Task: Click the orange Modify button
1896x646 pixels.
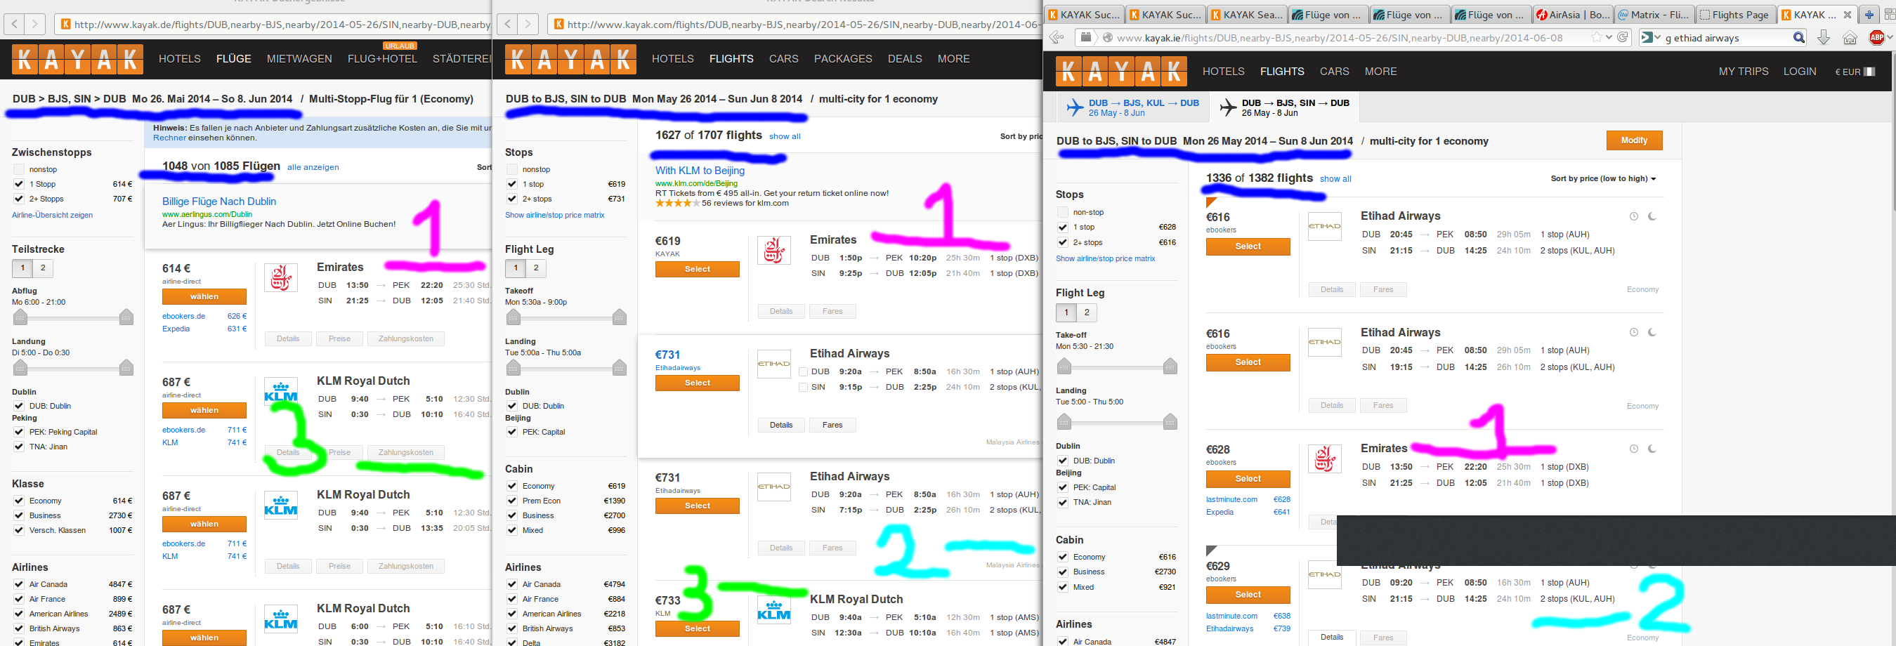Action: point(1633,140)
